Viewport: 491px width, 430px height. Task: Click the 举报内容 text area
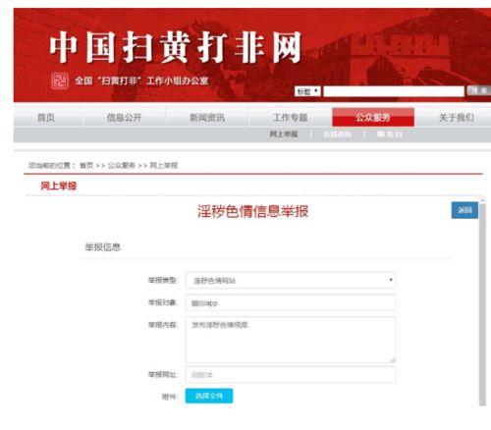pyautogui.click(x=291, y=340)
